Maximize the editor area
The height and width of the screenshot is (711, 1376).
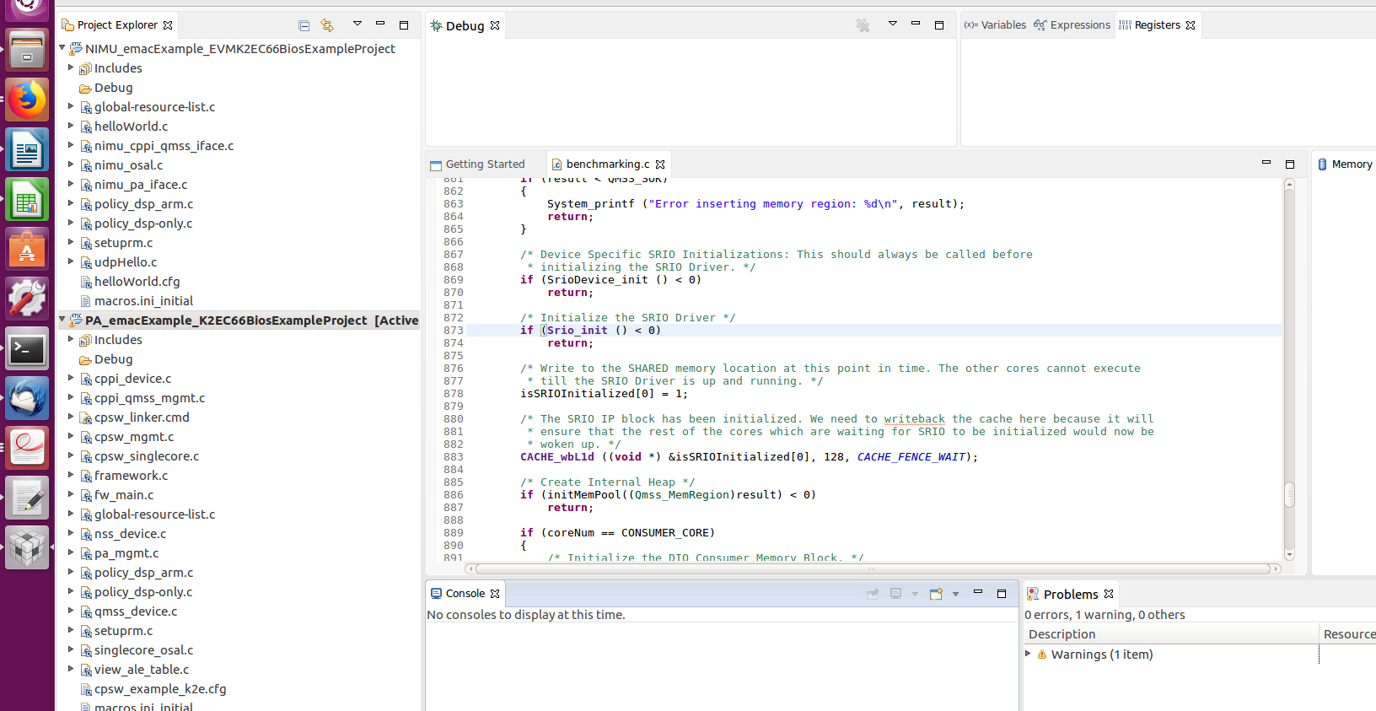click(x=1289, y=164)
